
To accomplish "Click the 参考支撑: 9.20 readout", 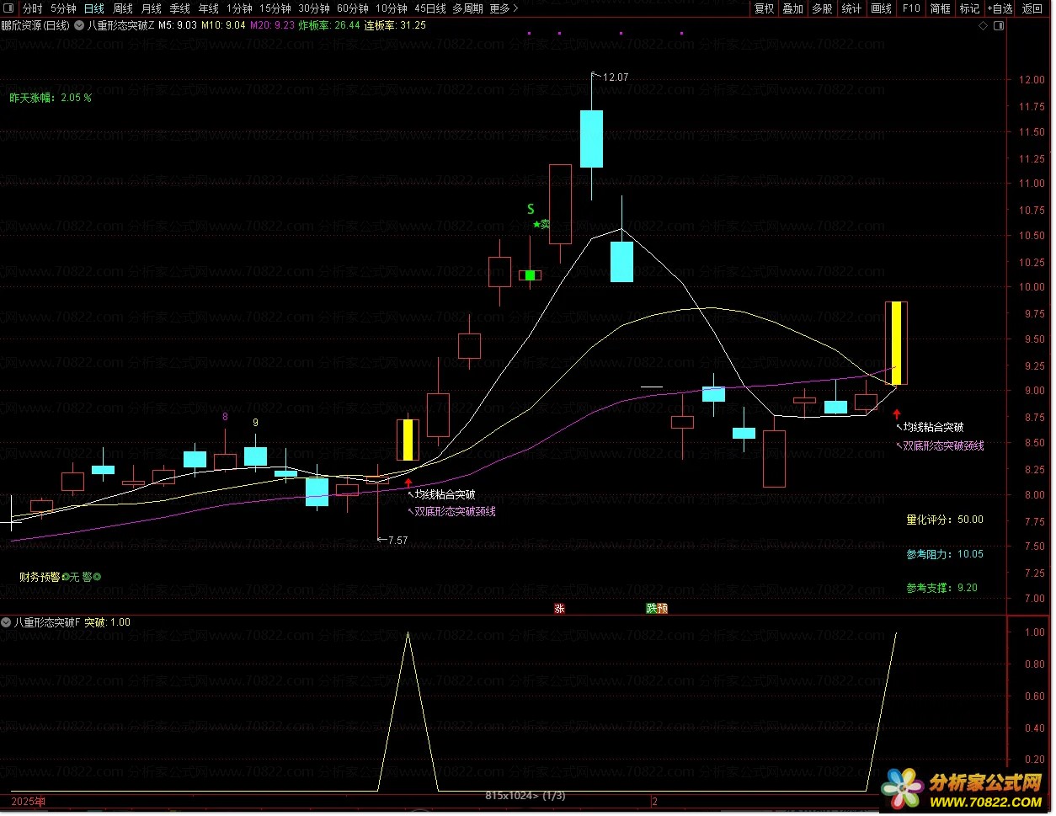I will tap(942, 588).
